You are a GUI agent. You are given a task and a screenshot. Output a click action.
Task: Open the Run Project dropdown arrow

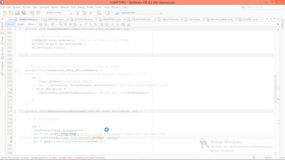pyautogui.click(x=95, y=13)
